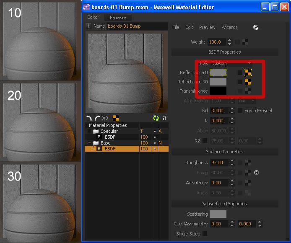Screen dimensions: 291x243
Task: Click the B icon of Specular's BSDF
Action: point(99,137)
